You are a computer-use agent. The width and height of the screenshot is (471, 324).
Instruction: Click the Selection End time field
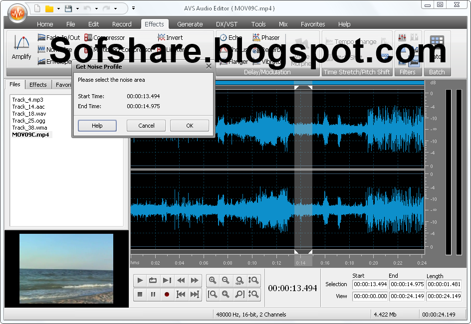(407, 284)
